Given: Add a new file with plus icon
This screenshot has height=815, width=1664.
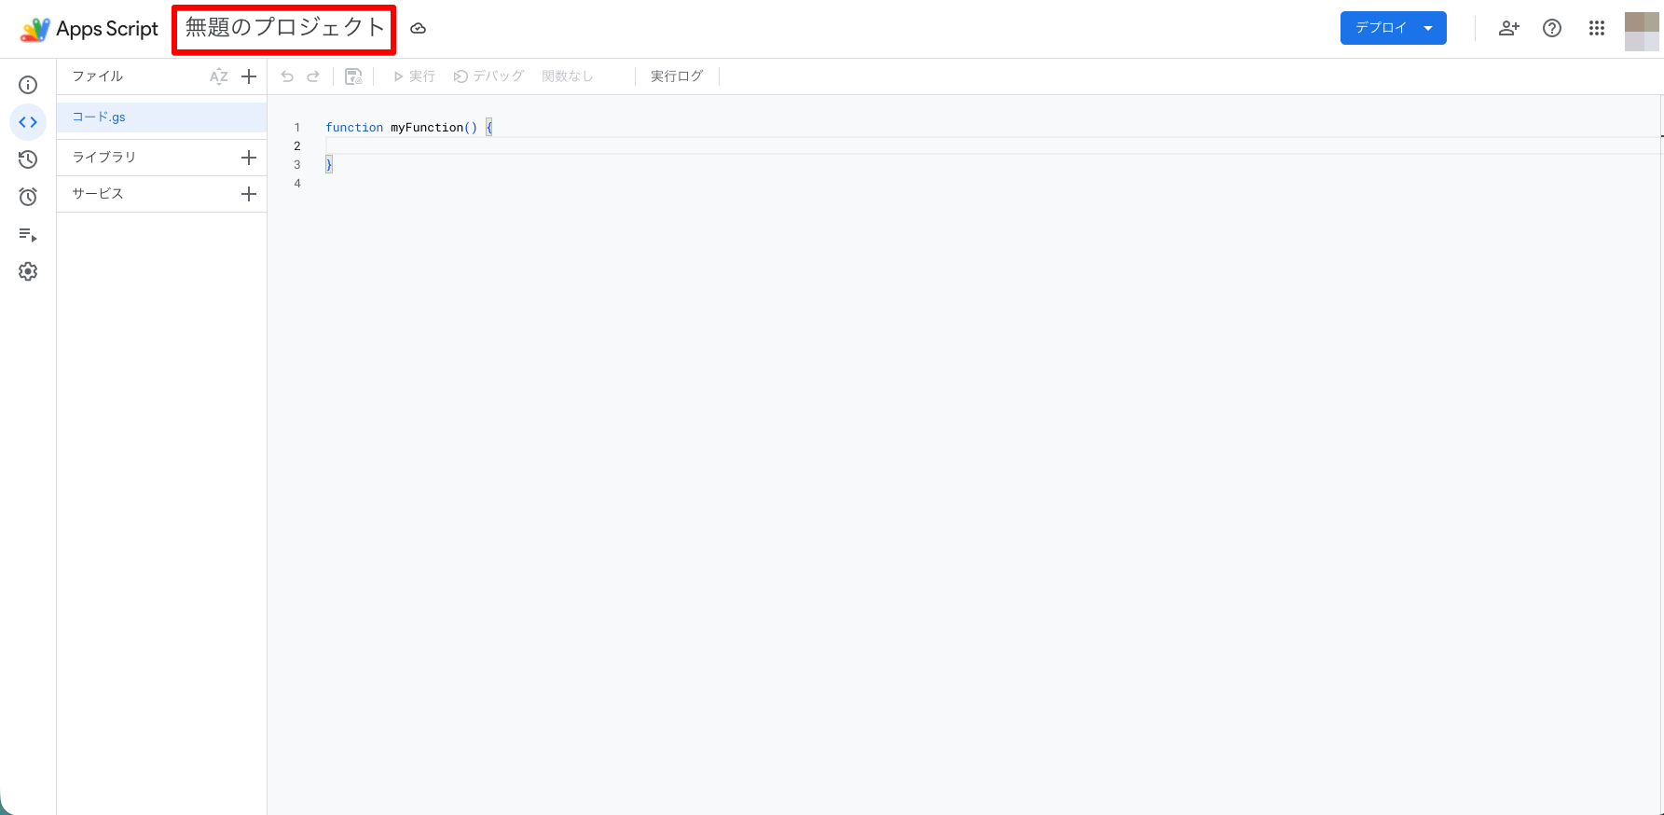Looking at the screenshot, I should click(x=249, y=76).
